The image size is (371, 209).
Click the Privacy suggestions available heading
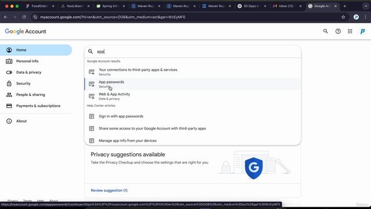click(128, 154)
